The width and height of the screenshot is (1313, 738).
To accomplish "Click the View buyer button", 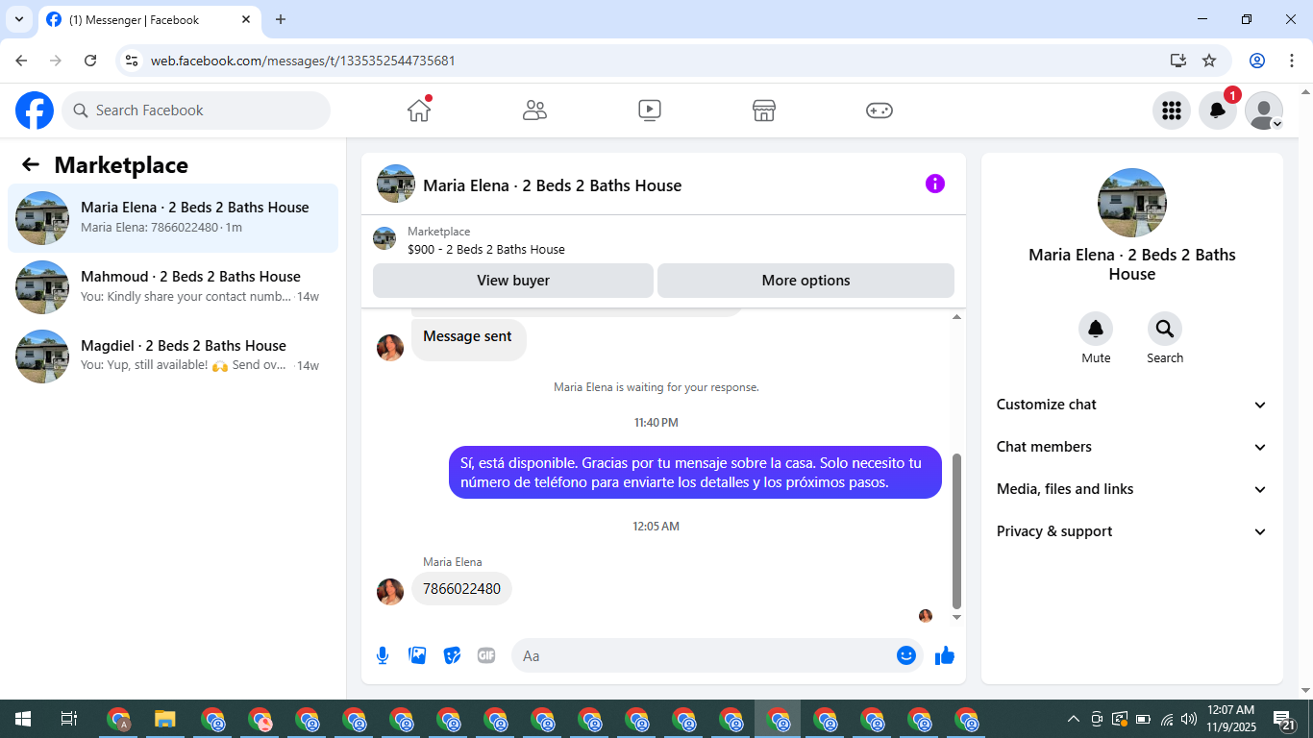I will pos(513,281).
